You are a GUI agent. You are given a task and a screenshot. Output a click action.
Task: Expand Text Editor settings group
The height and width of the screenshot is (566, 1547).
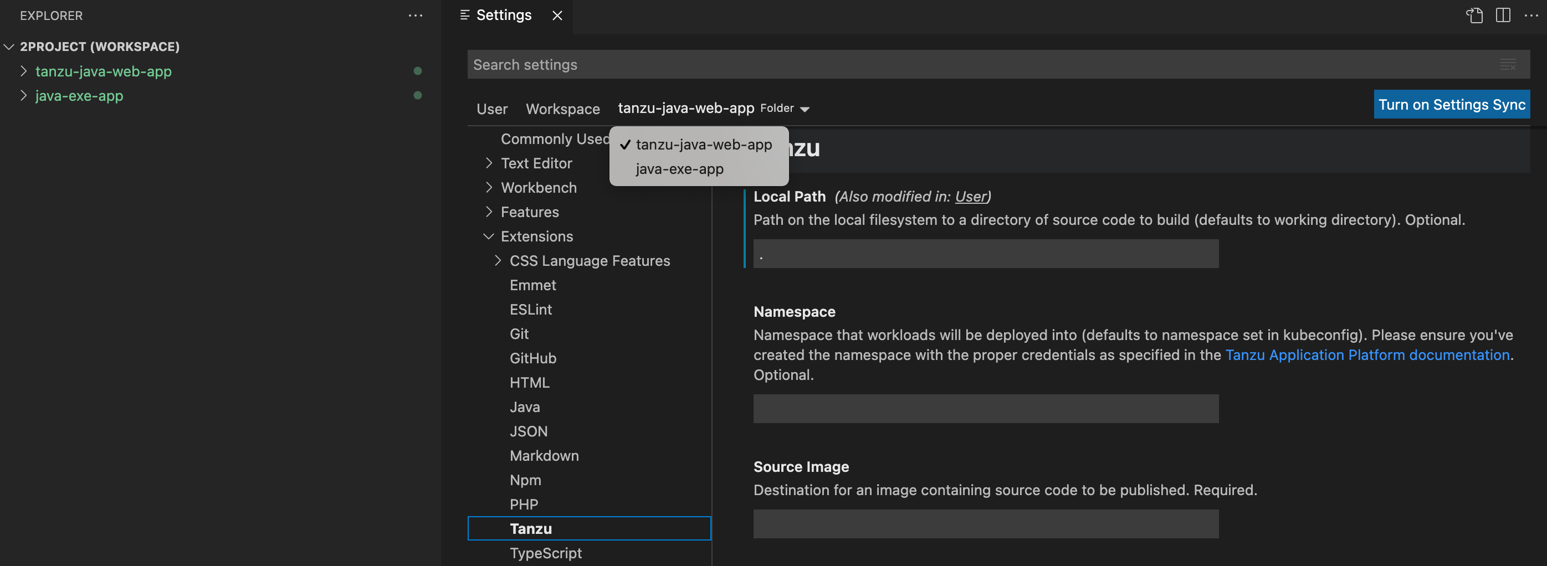489,163
